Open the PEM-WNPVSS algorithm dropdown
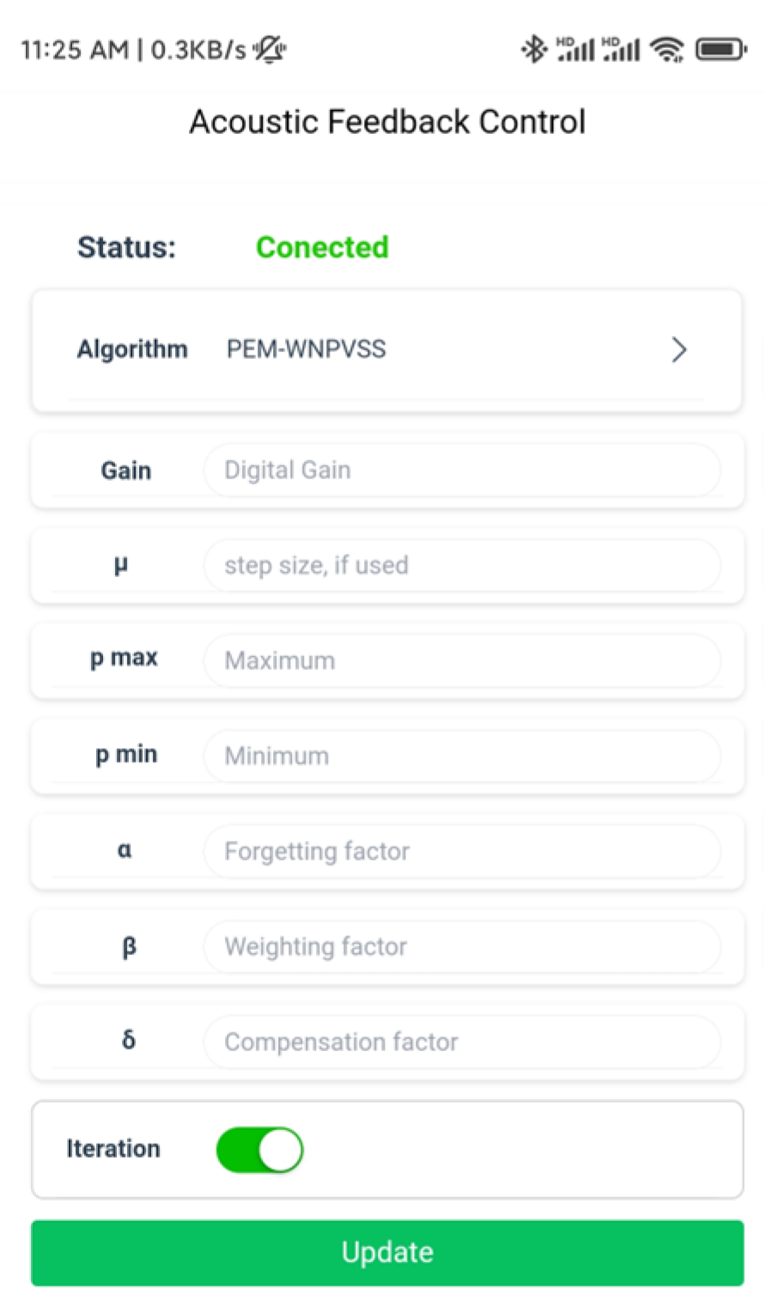 (x=306, y=350)
